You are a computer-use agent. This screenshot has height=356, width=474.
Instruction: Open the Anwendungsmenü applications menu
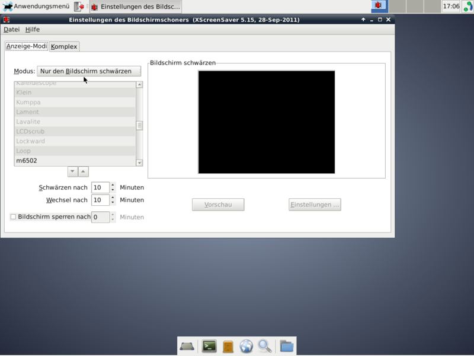click(x=36, y=7)
